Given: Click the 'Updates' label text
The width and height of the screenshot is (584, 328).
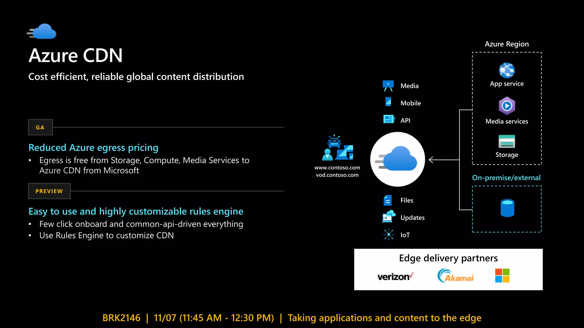Looking at the screenshot, I should 412,218.
